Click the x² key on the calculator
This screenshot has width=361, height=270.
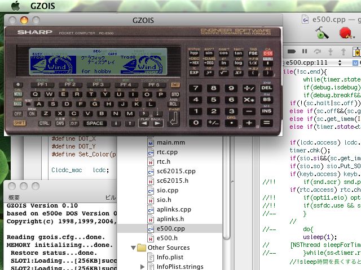pyautogui.click(x=238, y=73)
